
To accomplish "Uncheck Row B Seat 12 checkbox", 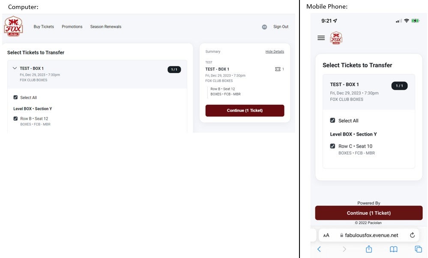I will [x=16, y=119].
